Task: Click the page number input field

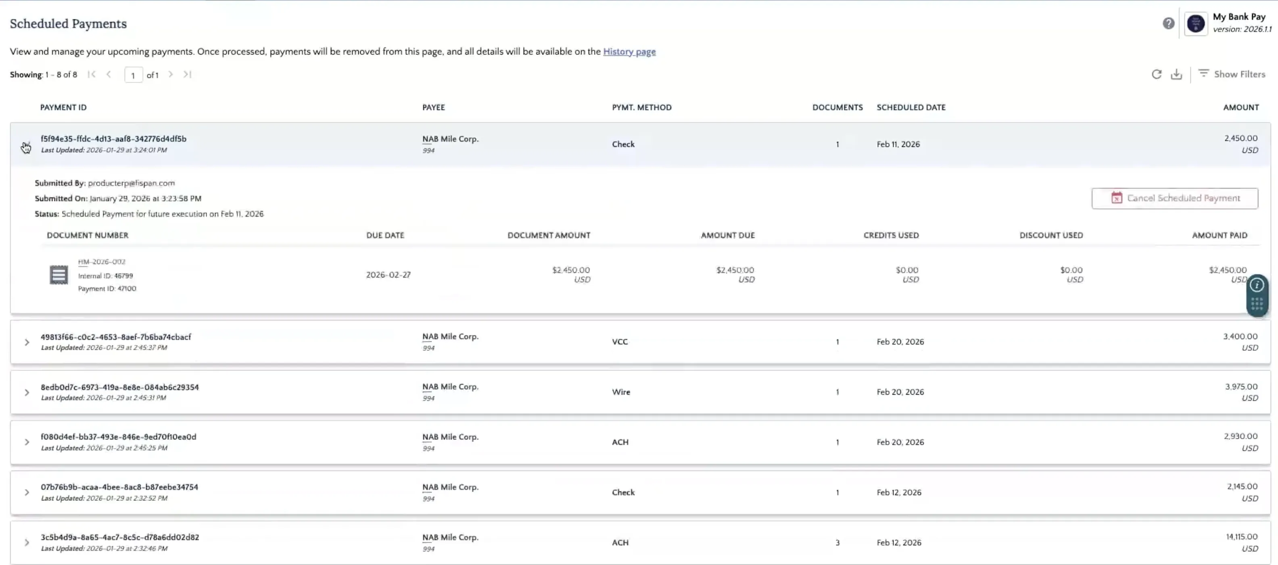Action: click(x=134, y=75)
